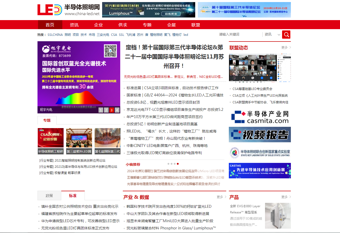This screenshot has width=340, height=233.
Task: Open “草莓植物工厂”亮相 article
Action: click(x=166, y=138)
